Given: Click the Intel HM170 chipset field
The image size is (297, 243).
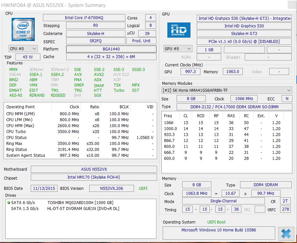Looking at the screenshot, I should pyautogui.click(x=94, y=177).
